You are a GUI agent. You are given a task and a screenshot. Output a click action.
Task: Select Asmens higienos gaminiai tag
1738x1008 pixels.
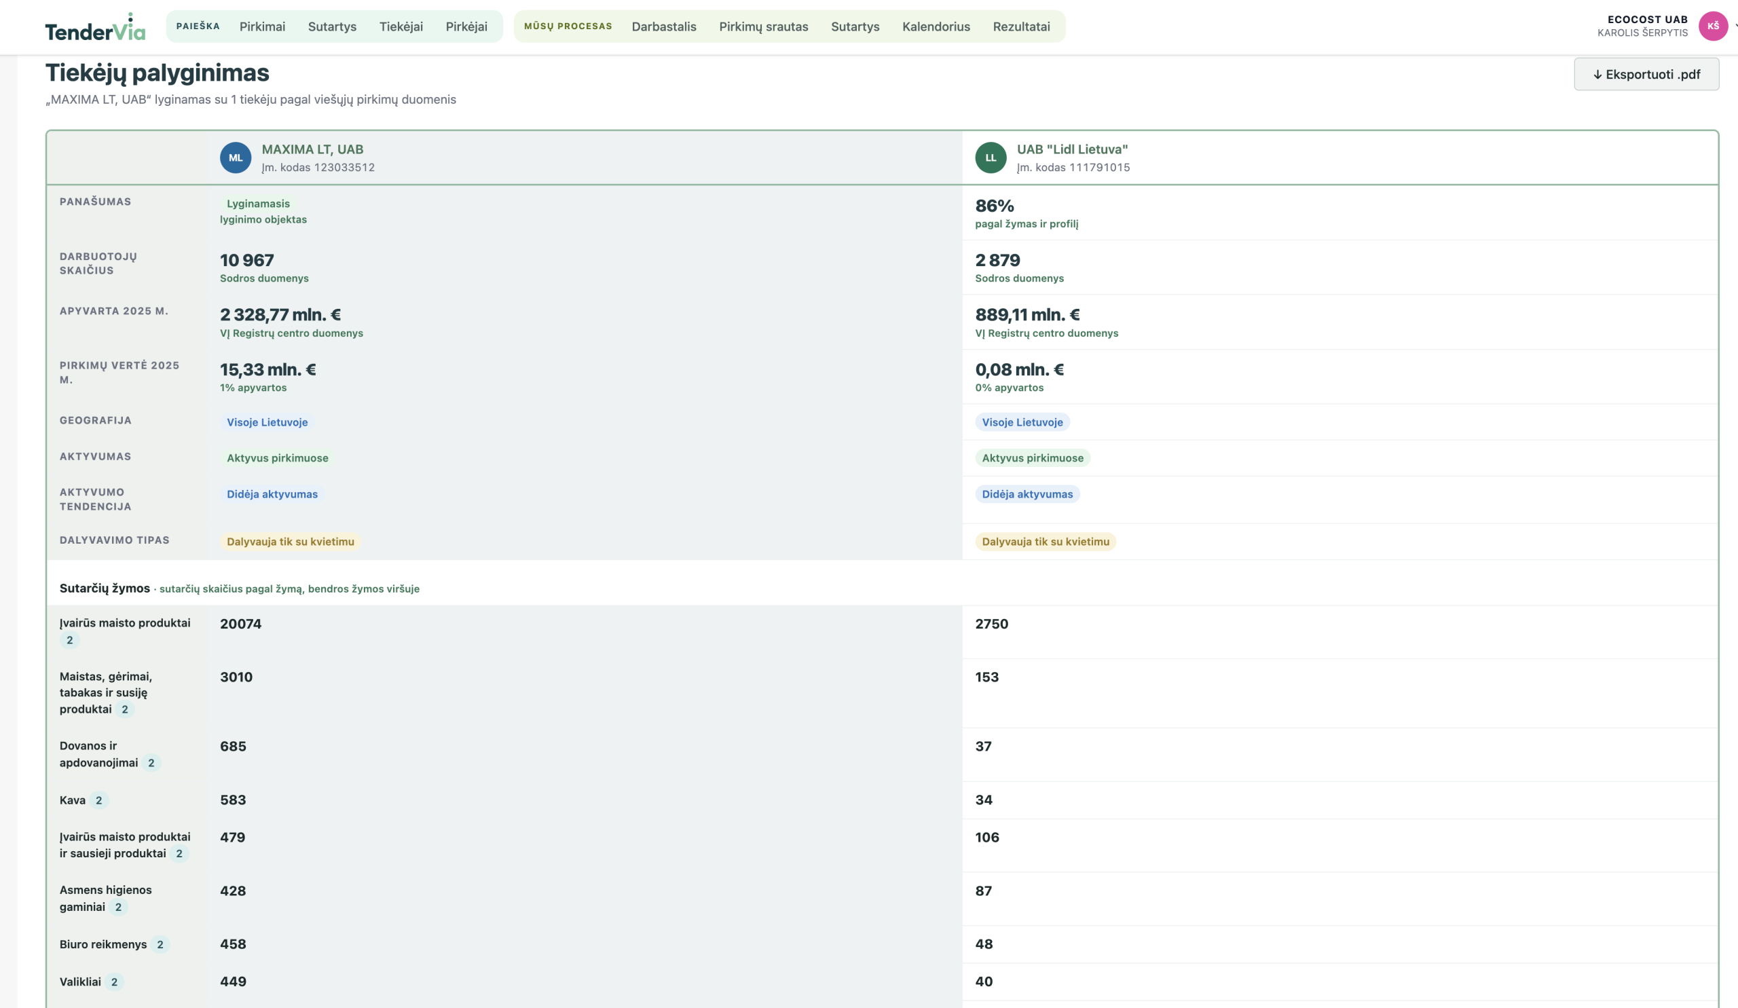pyautogui.click(x=105, y=898)
